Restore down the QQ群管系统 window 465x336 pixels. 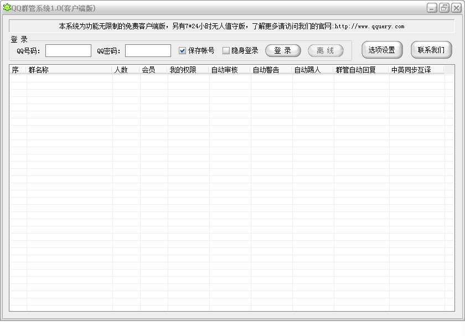click(444, 8)
